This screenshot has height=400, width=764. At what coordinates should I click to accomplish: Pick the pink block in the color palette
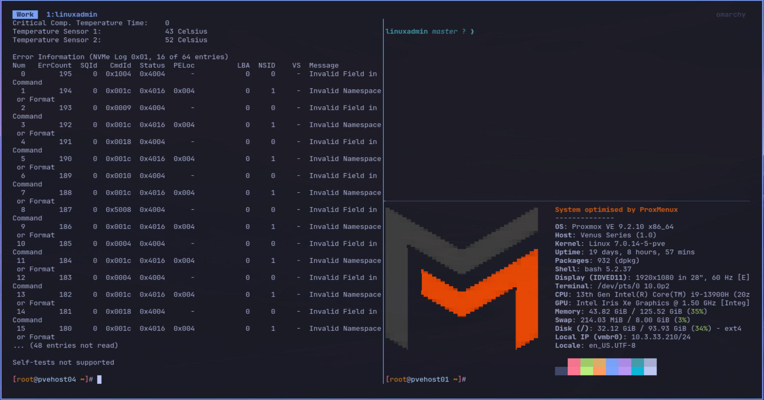point(574,367)
